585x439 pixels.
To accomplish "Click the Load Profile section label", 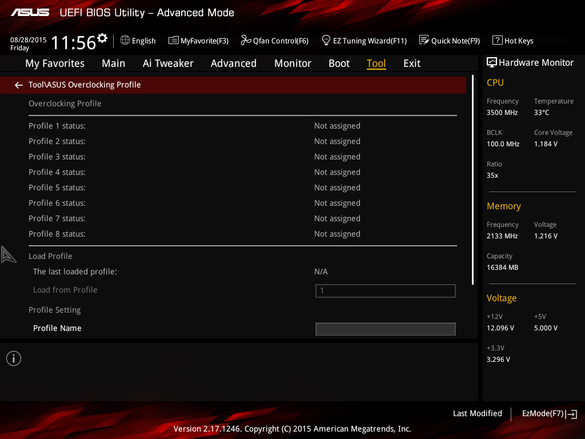I will pyautogui.click(x=50, y=256).
